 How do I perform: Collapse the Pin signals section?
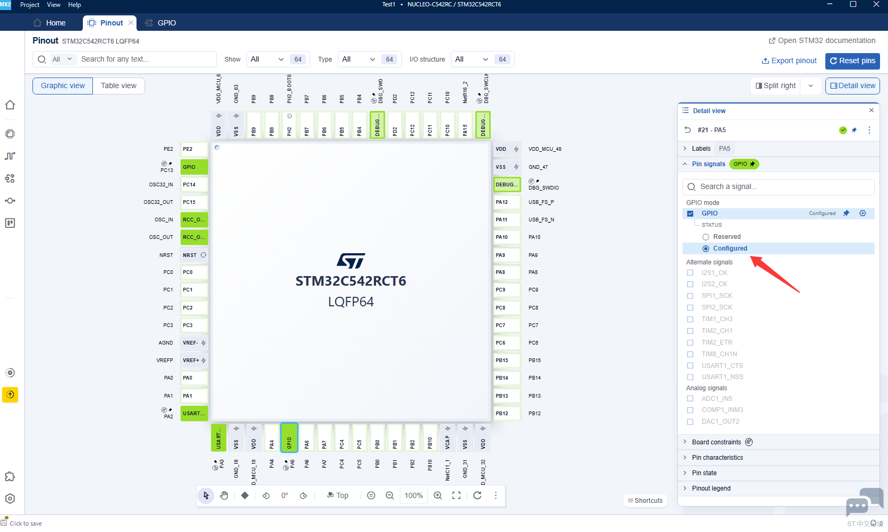[685, 164]
